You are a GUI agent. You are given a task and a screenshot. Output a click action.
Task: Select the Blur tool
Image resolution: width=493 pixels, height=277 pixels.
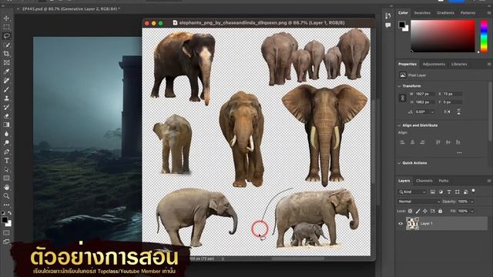[6, 134]
